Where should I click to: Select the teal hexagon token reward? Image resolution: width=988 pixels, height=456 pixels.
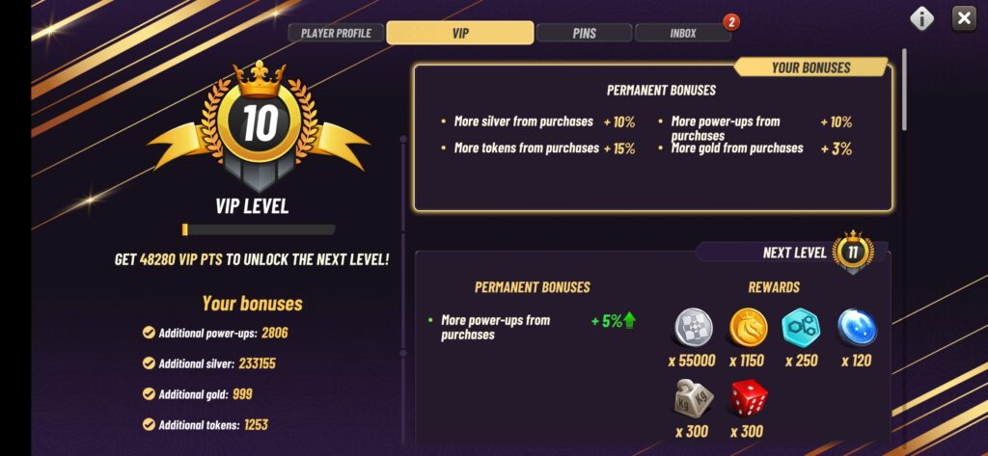pos(801,328)
